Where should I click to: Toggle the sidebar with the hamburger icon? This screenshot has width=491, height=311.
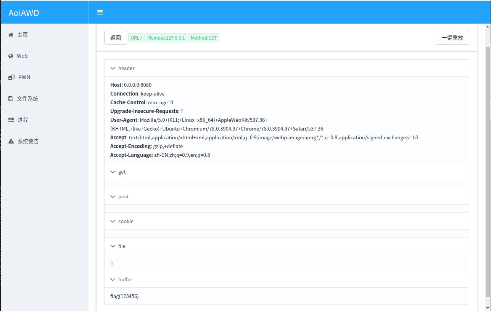pos(100,13)
